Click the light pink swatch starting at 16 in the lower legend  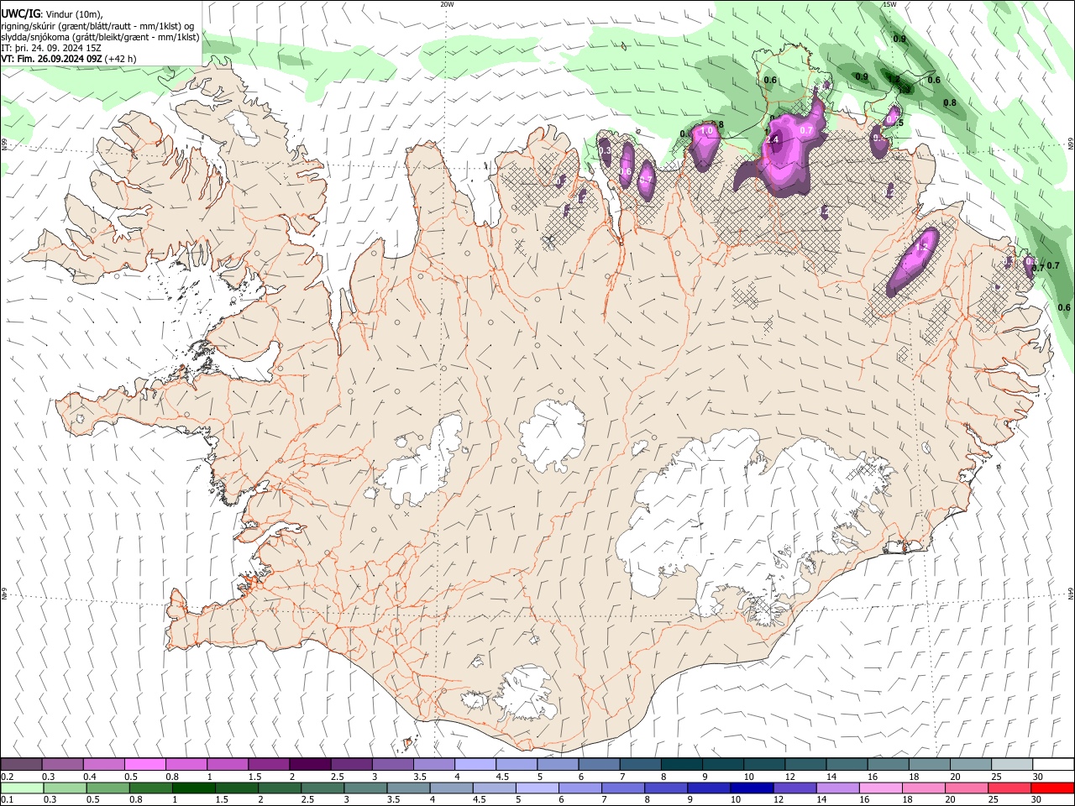(x=880, y=788)
